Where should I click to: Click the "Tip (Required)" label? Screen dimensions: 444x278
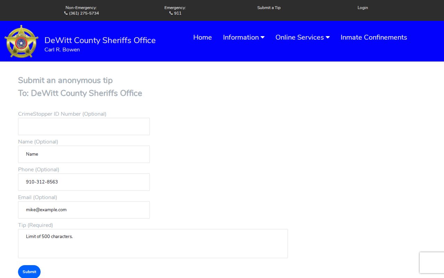35,225
